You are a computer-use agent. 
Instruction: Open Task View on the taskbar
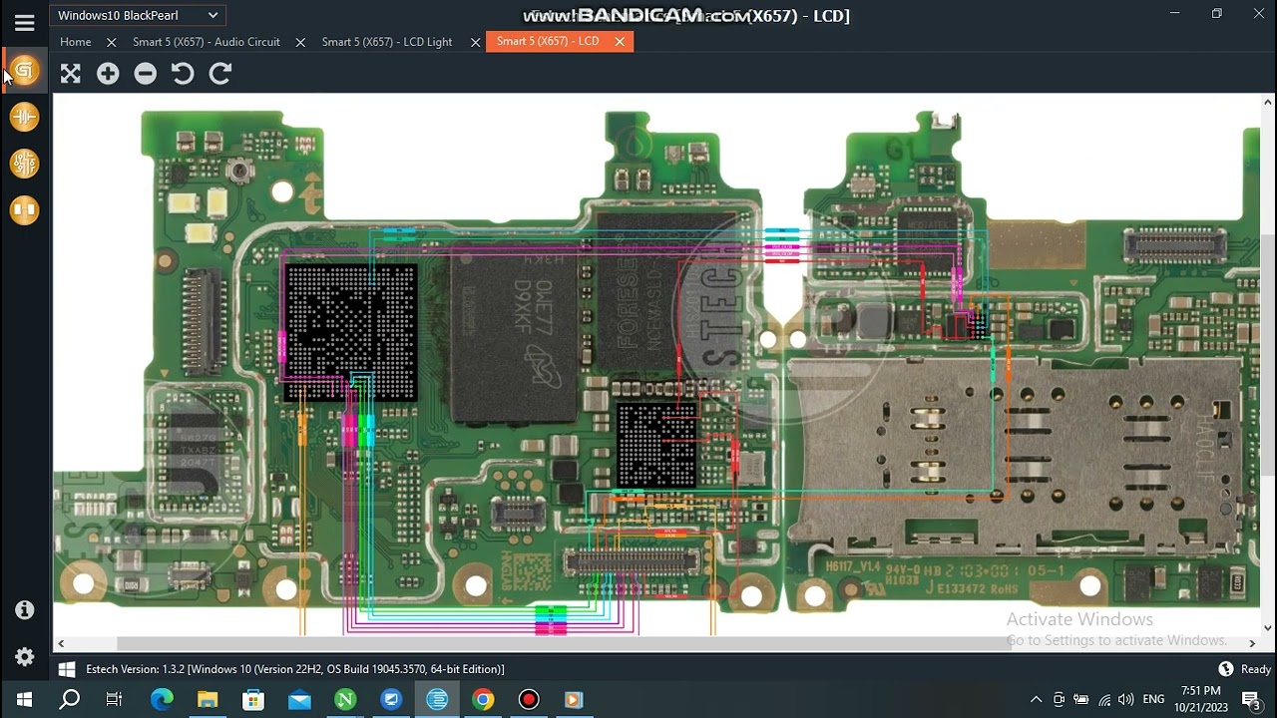(x=115, y=699)
